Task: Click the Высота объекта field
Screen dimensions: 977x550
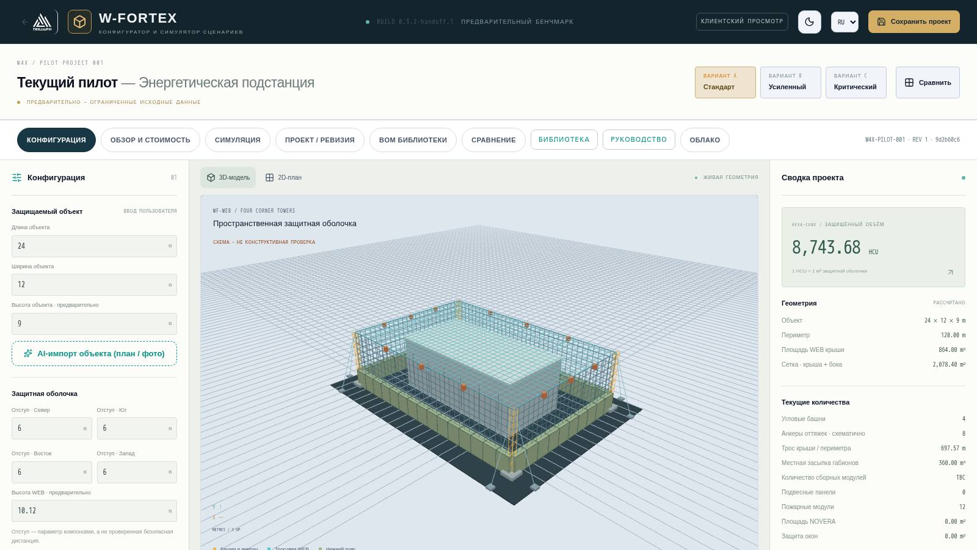Action: coord(94,323)
